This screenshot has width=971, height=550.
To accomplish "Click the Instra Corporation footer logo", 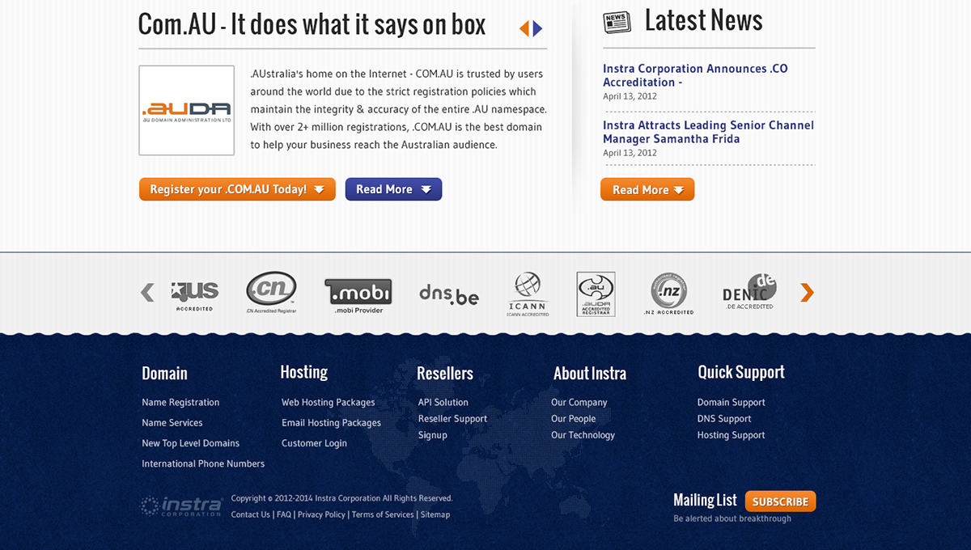I will [x=181, y=506].
